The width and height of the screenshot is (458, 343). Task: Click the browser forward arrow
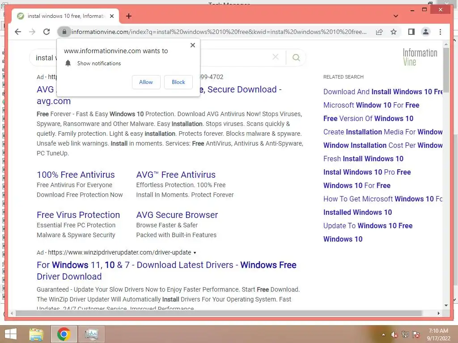[x=32, y=32]
